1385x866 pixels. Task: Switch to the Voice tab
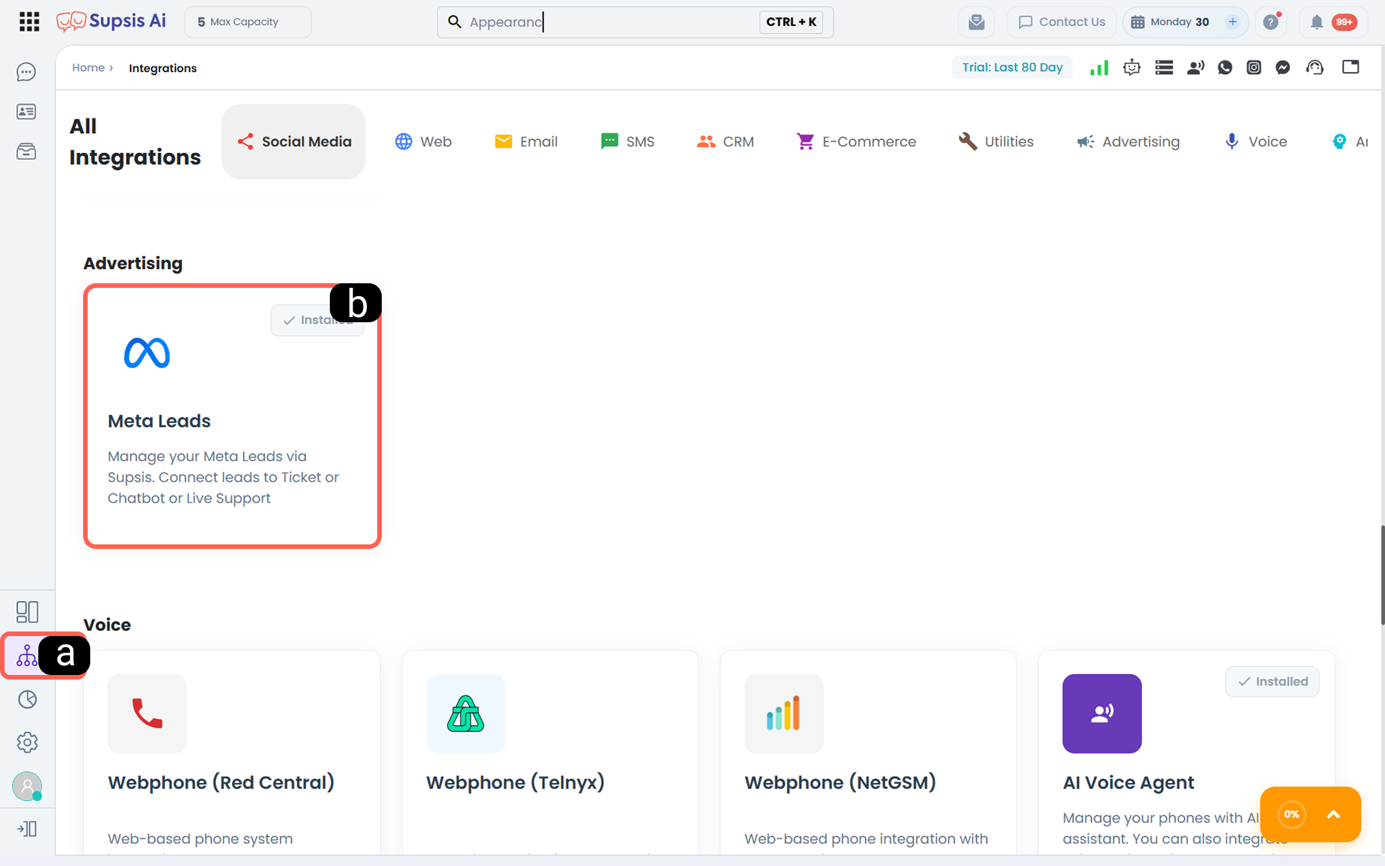click(x=1255, y=142)
